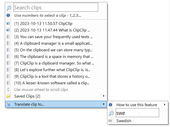This screenshot has height=127, width=170.
Task: Click the text icon of clip (3)
Action: point(8,37)
